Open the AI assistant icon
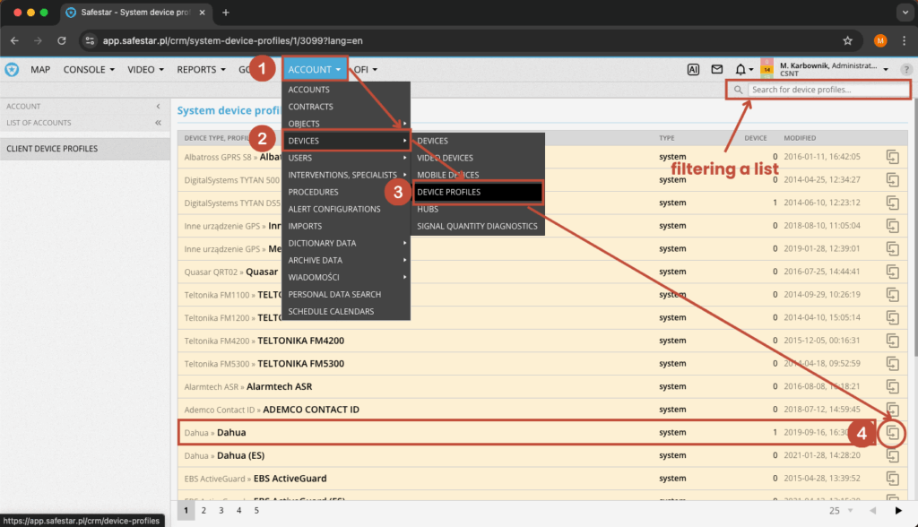Viewport: 918px width, 527px height. click(693, 70)
